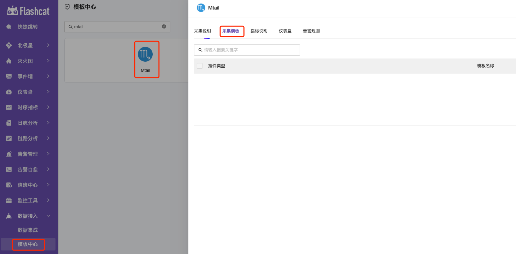This screenshot has height=254, width=516.
Task: Click the 北极星 sidebar icon
Action: coord(9,45)
